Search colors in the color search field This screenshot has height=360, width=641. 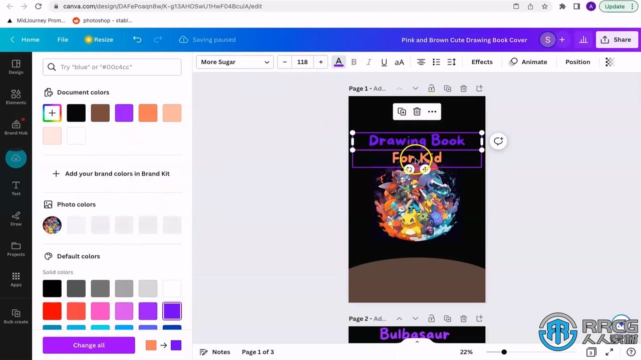(112, 67)
